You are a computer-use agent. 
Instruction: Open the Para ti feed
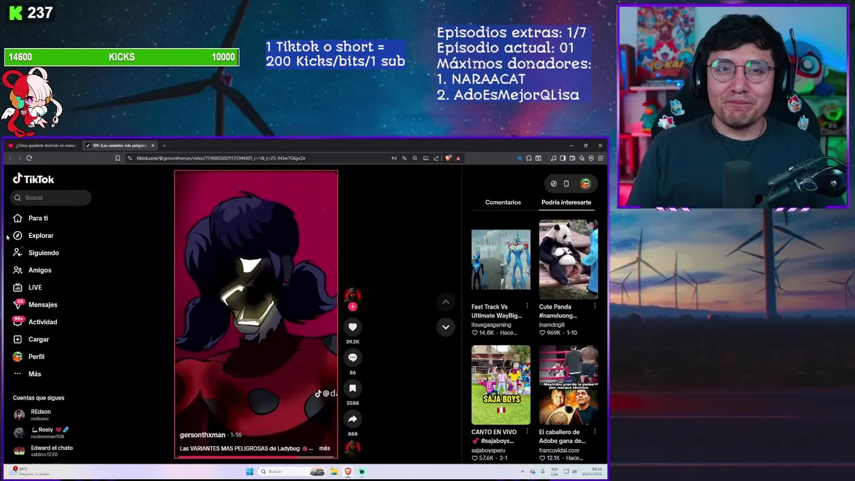(31, 218)
